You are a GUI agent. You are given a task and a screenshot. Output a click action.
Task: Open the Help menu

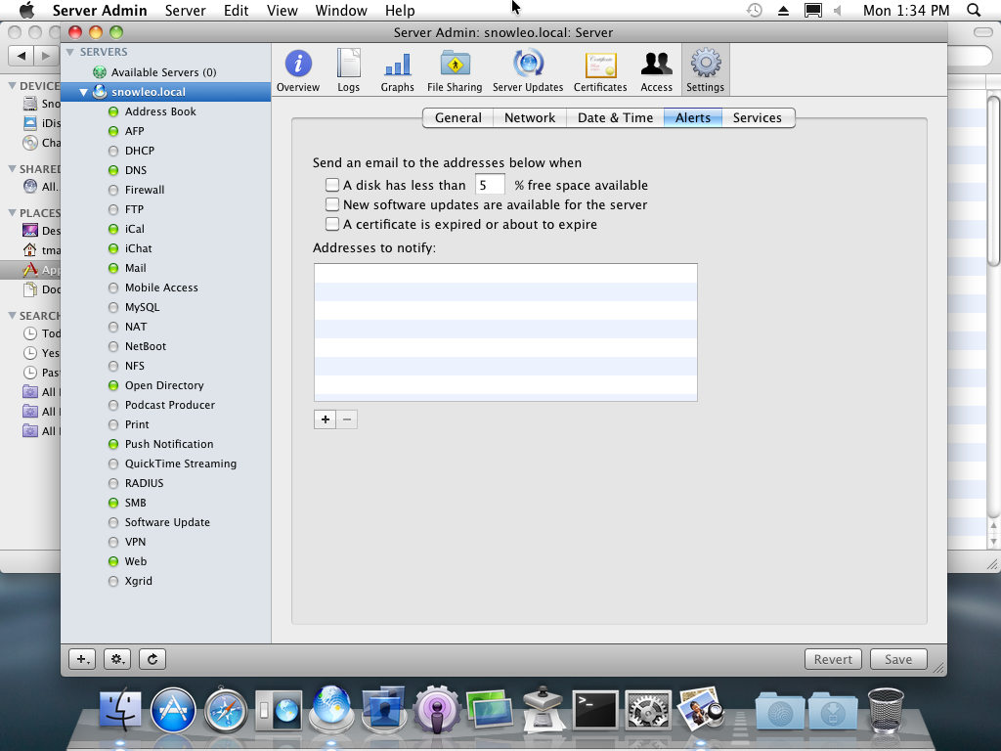[x=400, y=10]
